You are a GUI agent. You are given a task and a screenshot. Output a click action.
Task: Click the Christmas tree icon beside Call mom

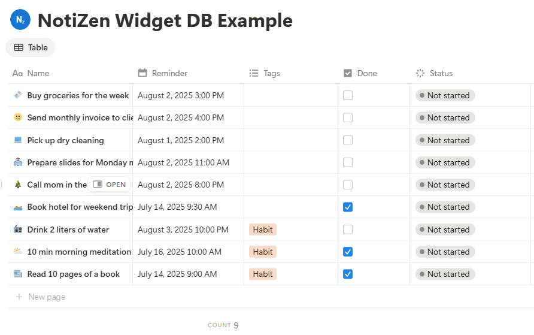(18, 185)
